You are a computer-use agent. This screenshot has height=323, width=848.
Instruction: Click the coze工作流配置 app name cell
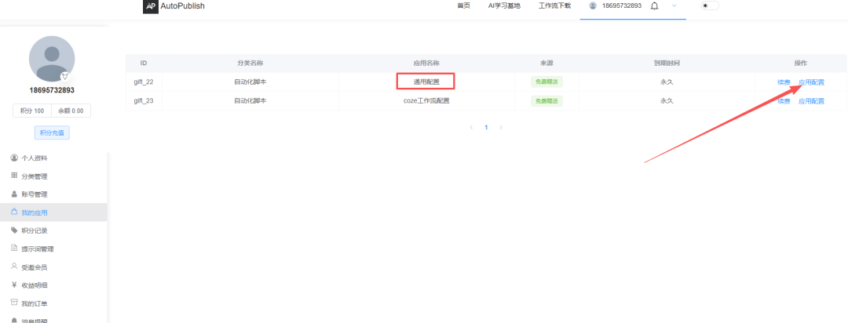[426, 100]
